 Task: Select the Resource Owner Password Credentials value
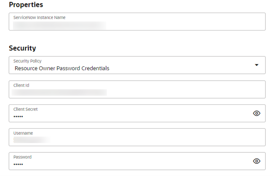[62, 68]
